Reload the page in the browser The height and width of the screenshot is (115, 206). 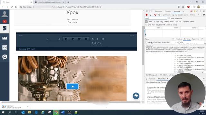(x=12, y=7)
